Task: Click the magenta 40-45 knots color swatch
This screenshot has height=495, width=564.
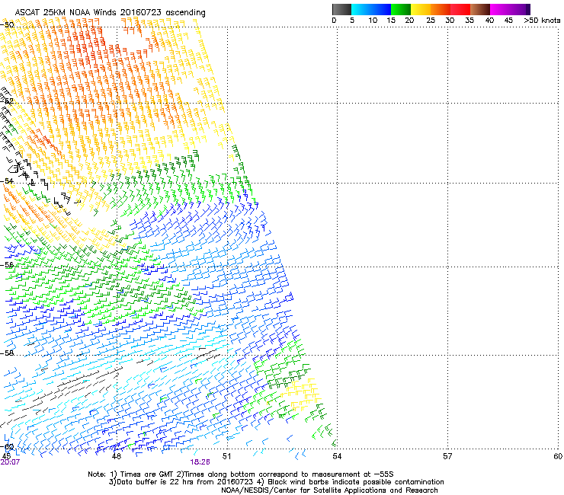Action: point(500,9)
